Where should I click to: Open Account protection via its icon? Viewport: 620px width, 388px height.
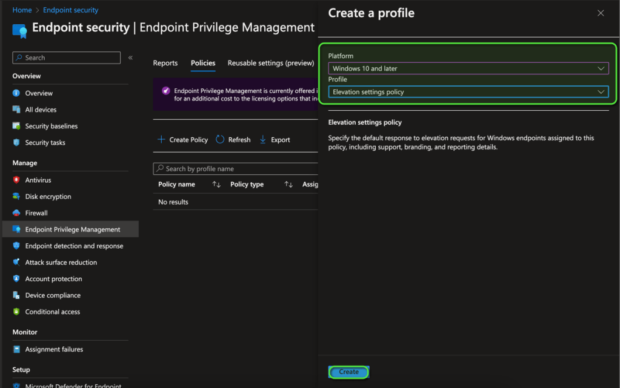(16, 279)
